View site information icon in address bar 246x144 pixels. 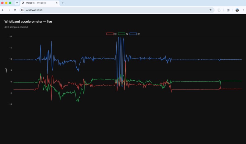pyautogui.click(x=22, y=10)
